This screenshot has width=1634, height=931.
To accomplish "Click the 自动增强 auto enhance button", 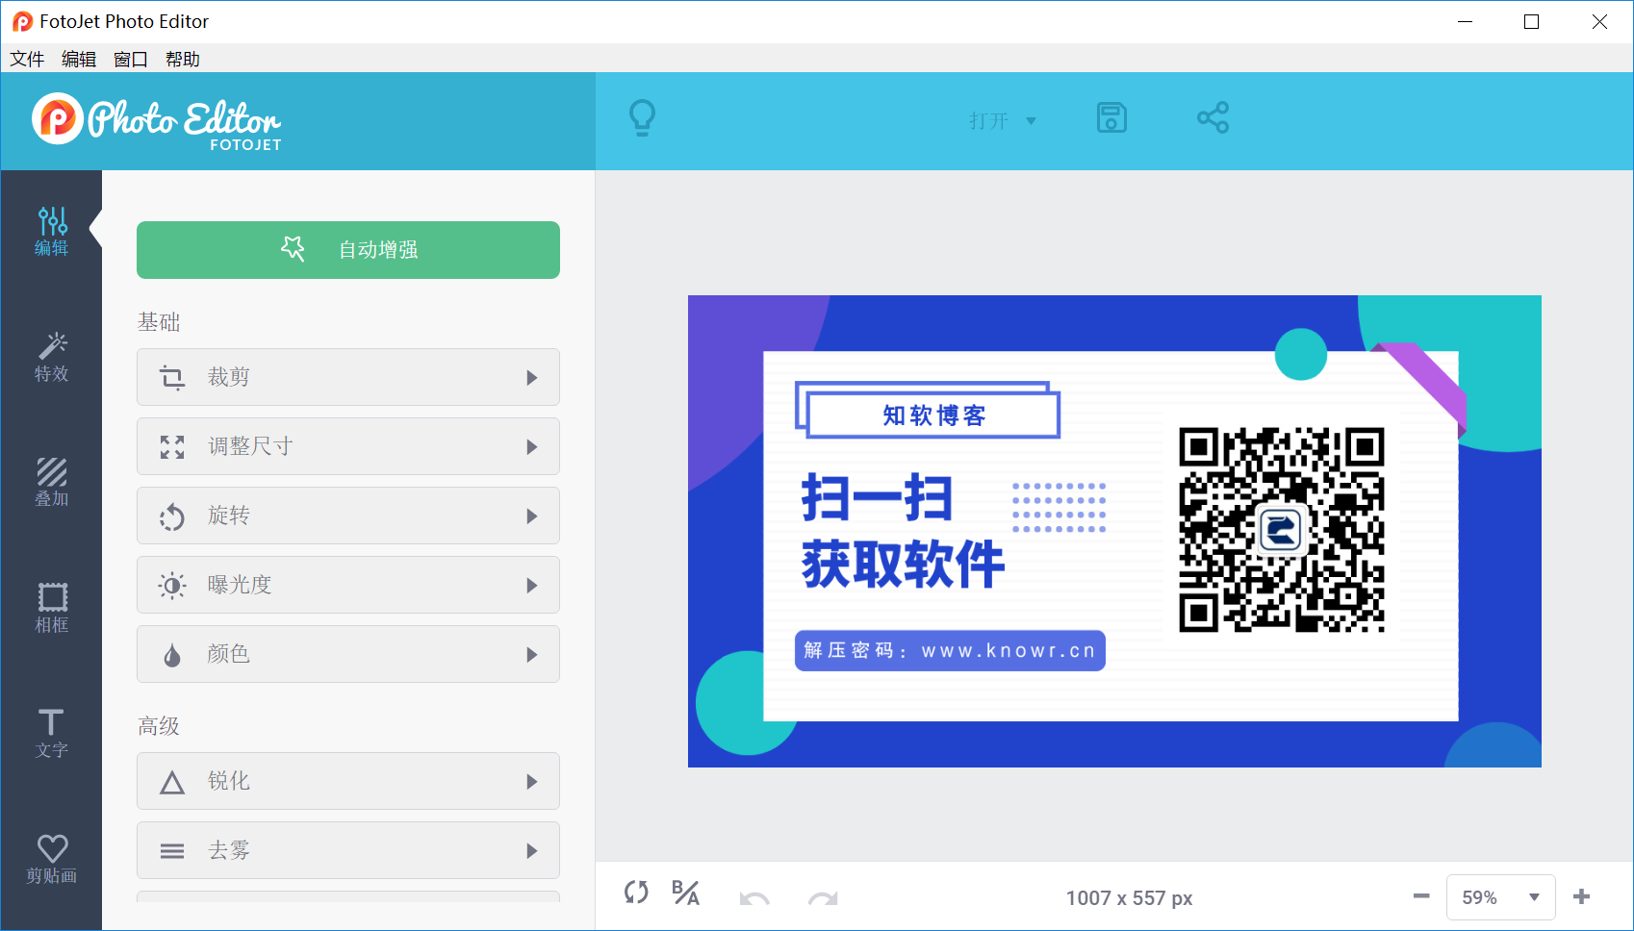I will pos(348,250).
